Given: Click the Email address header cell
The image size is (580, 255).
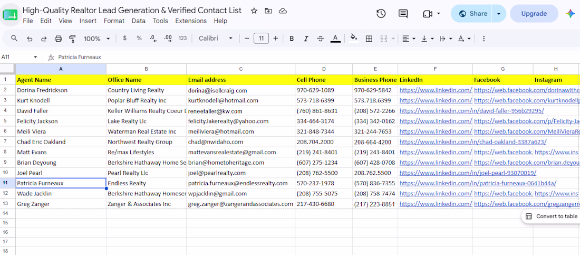Looking at the screenshot, I should click(x=241, y=80).
